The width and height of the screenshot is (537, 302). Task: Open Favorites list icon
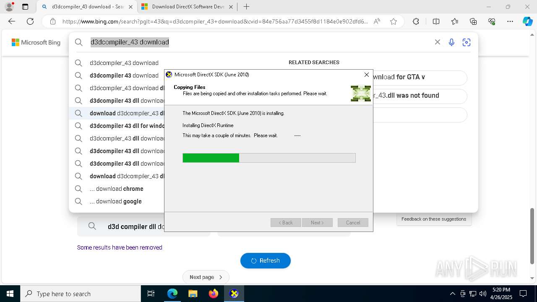pyautogui.click(x=455, y=21)
